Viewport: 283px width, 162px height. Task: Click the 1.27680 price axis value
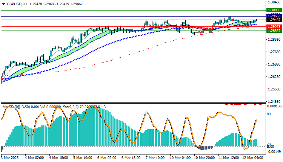click(x=274, y=52)
